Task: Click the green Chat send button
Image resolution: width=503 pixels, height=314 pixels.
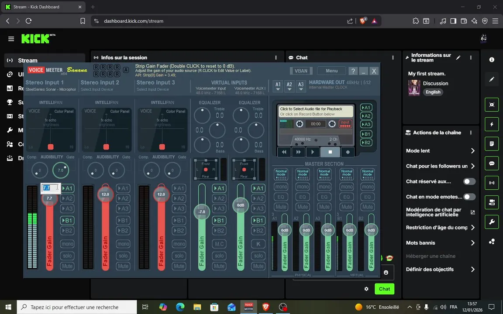Action: click(384, 289)
